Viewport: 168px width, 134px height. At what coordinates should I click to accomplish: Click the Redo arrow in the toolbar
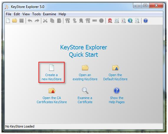(37, 21)
